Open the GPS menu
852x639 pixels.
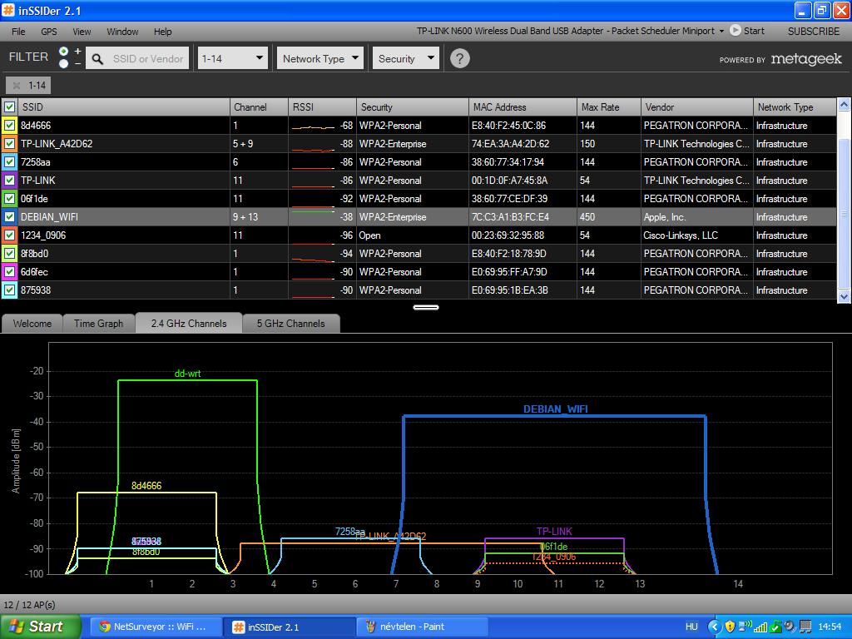(x=49, y=32)
